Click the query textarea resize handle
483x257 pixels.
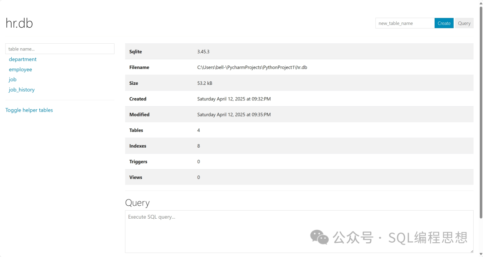coord(471,251)
